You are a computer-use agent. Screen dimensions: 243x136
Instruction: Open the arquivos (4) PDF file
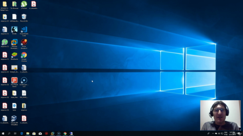click(5, 94)
